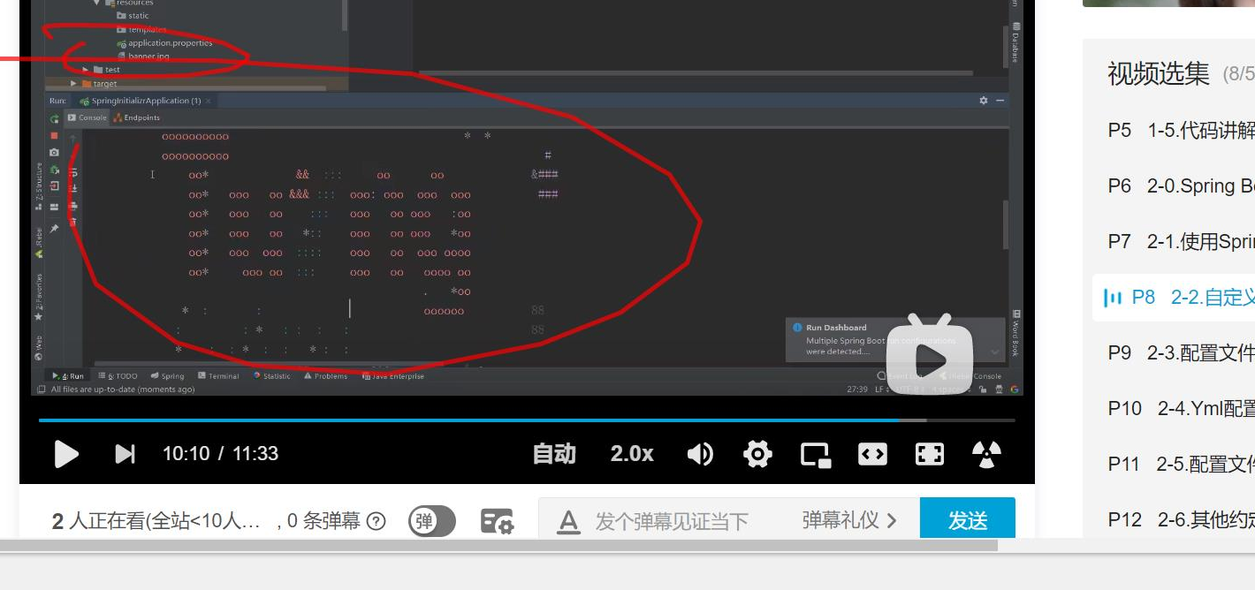Toggle the 弹 danmaku switch
1255x590 pixels.
point(431,521)
